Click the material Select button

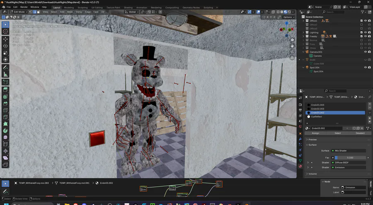tap(338, 133)
